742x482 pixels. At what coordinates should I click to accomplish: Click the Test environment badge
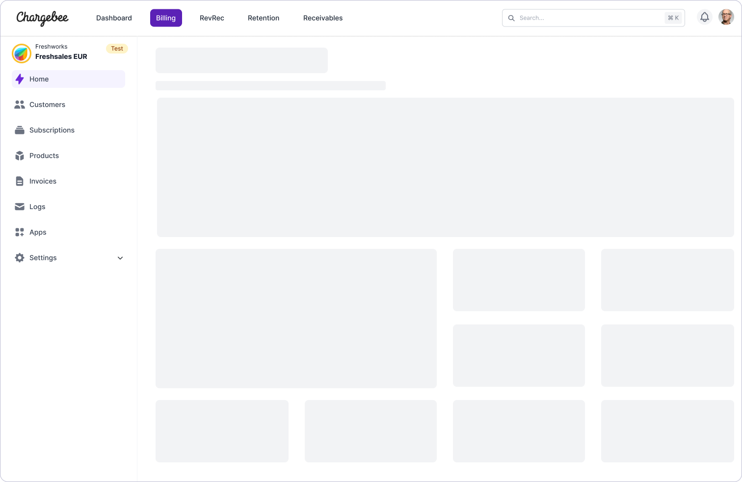point(117,49)
